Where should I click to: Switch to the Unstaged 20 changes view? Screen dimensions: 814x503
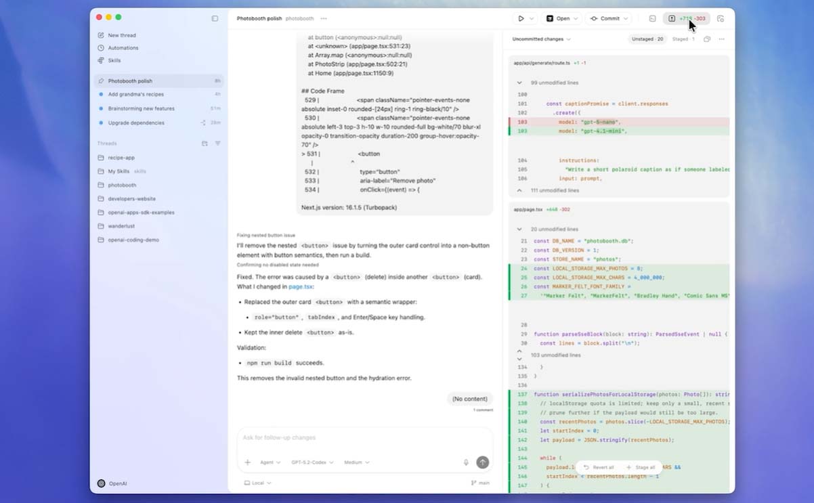click(647, 39)
